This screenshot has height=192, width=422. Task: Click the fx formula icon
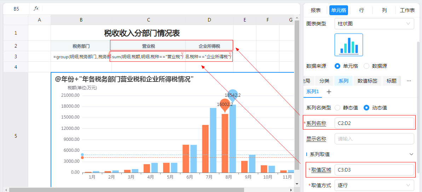36,9
